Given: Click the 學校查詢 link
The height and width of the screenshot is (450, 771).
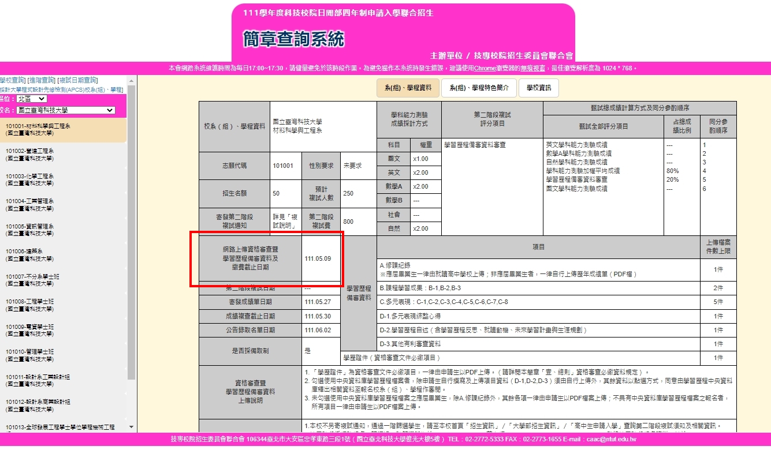Looking at the screenshot, I should (x=12, y=80).
